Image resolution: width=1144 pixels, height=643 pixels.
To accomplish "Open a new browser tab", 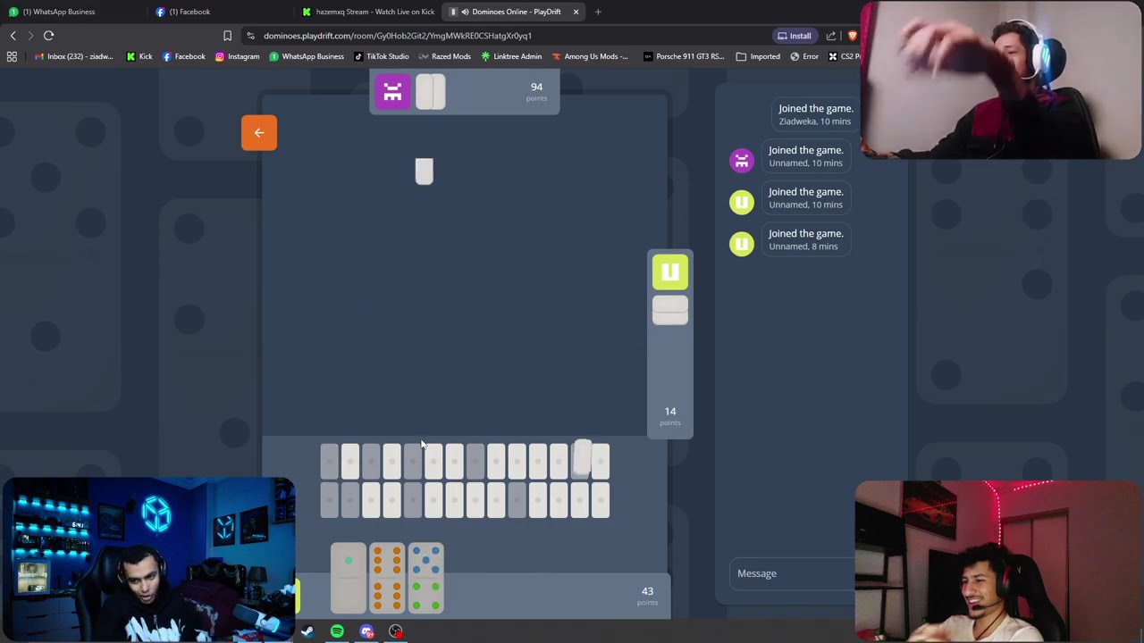I will pos(598,12).
